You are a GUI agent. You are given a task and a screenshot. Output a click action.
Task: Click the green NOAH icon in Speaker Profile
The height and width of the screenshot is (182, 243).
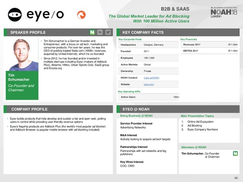[93, 32]
